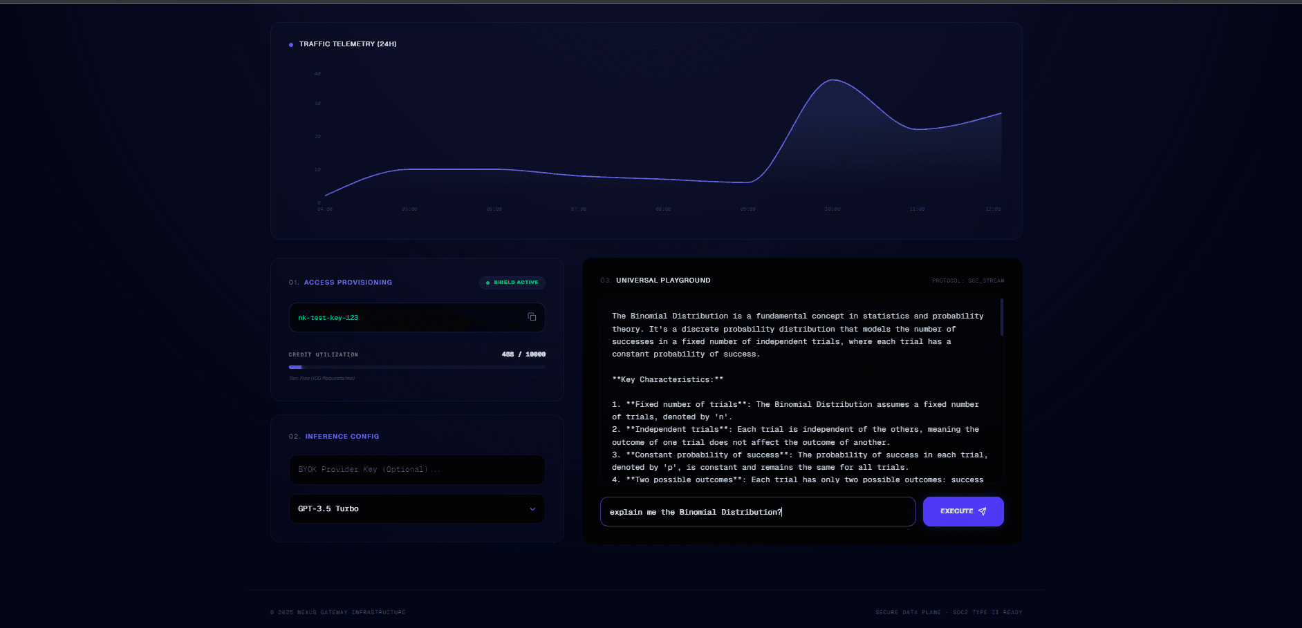Click the 488 / 10000 credit value
The width and height of the screenshot is (1302, 628).
click(523, 354)
